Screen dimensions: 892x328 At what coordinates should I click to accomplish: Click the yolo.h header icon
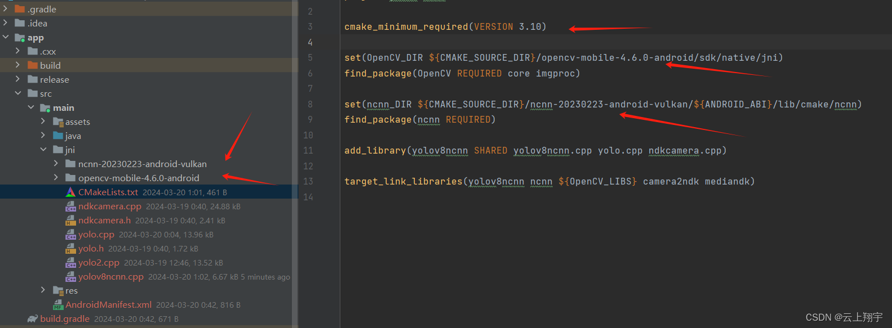[x=70, y=249]
